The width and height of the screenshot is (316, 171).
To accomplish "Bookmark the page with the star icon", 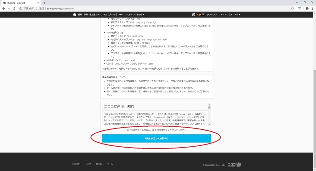I will pos(293,8).
